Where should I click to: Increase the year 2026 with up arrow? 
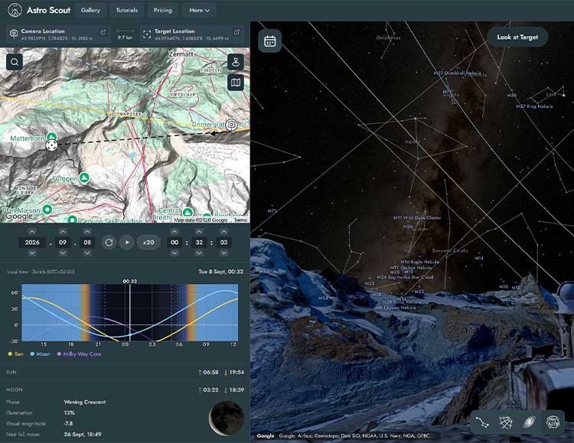point(32,231)
